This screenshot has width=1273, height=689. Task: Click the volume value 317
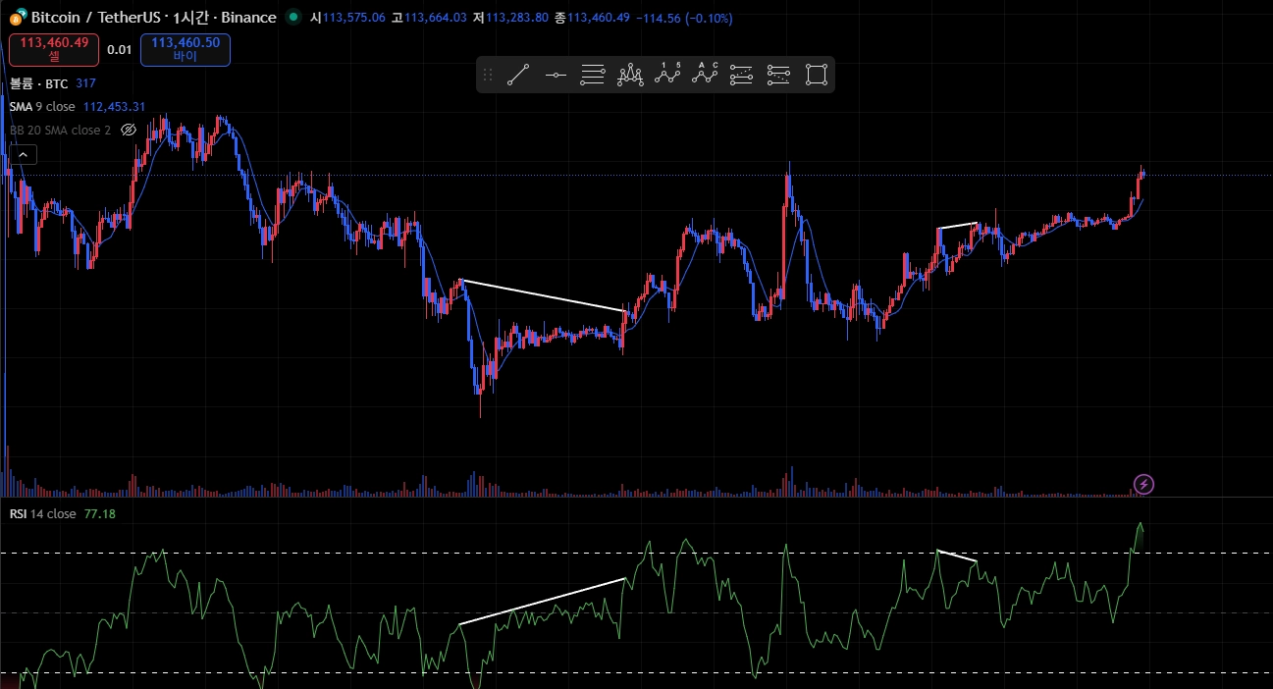[85, 84]
